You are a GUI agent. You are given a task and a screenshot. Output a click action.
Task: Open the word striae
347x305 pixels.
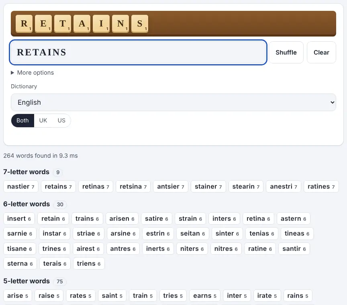(x=88, y=234)
